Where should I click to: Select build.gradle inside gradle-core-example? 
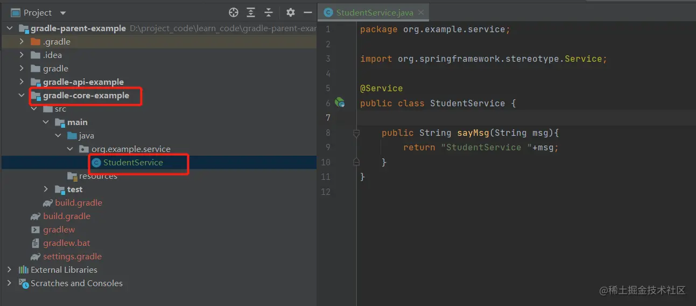pyautogui.click(x=79, y=202)
